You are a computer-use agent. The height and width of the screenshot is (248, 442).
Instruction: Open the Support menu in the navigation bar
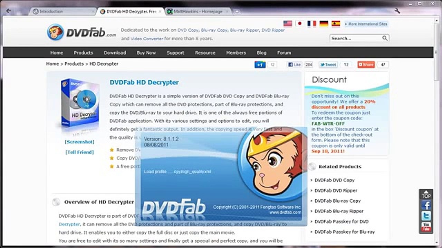(175, 53)
